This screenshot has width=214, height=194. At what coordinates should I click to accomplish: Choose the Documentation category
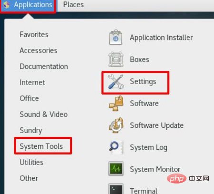tap(44, 67)
